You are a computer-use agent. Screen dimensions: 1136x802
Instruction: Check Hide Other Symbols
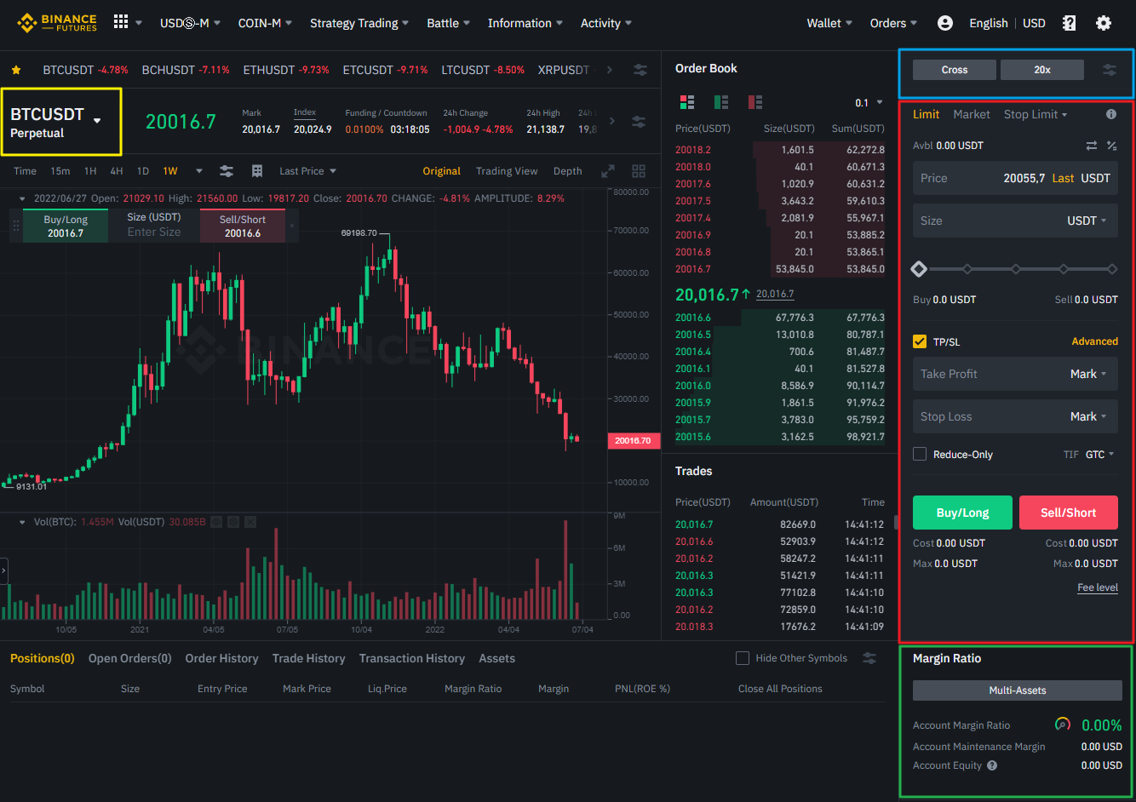click(743, 658)
